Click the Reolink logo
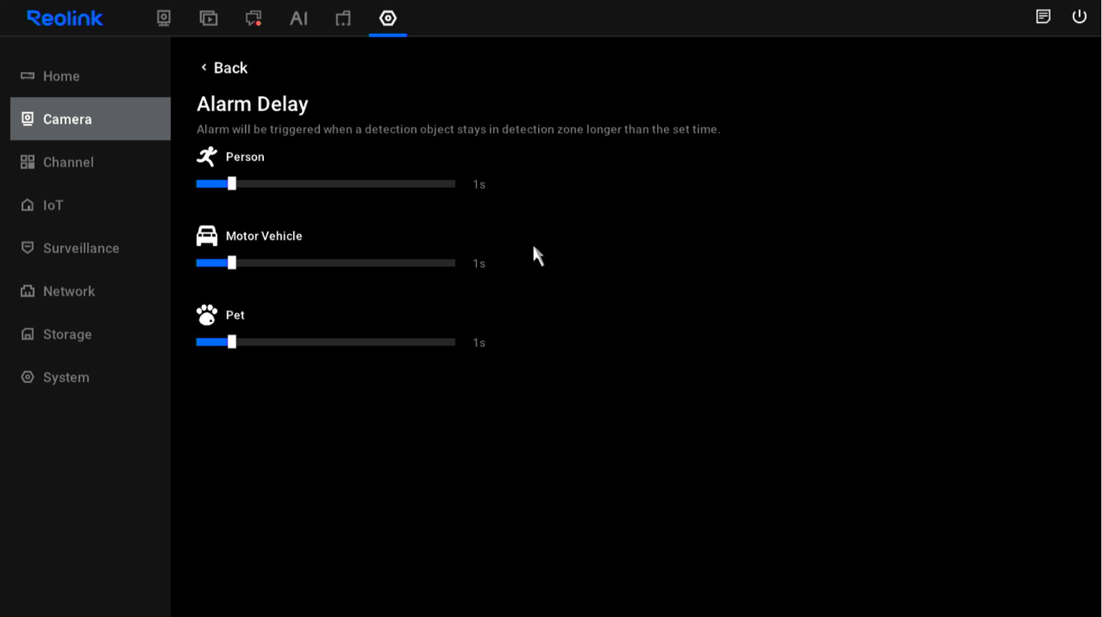 (65, 18)
